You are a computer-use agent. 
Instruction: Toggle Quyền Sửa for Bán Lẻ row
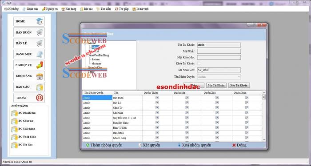pyautogui.click(x=187, y=103)
